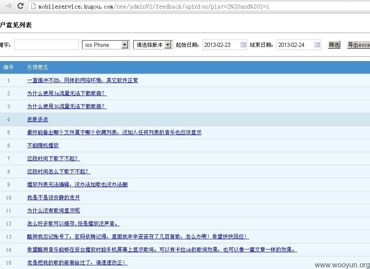Open calendar picker for start date
This screenshot has height=269, width=370.
[x=243, y=45]
